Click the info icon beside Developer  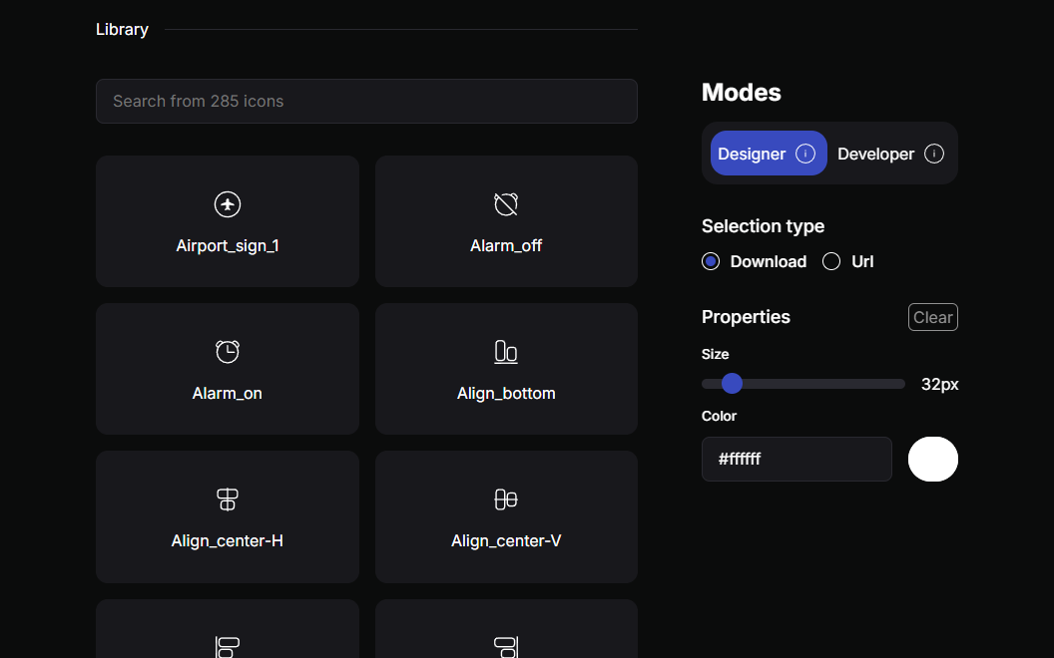tap(934, 154)
